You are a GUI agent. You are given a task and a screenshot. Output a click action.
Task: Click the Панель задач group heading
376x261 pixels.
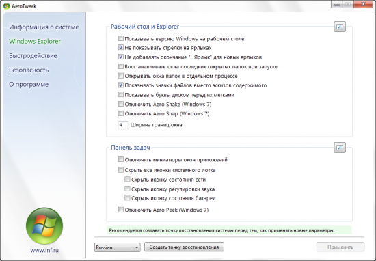coord(130,148)
